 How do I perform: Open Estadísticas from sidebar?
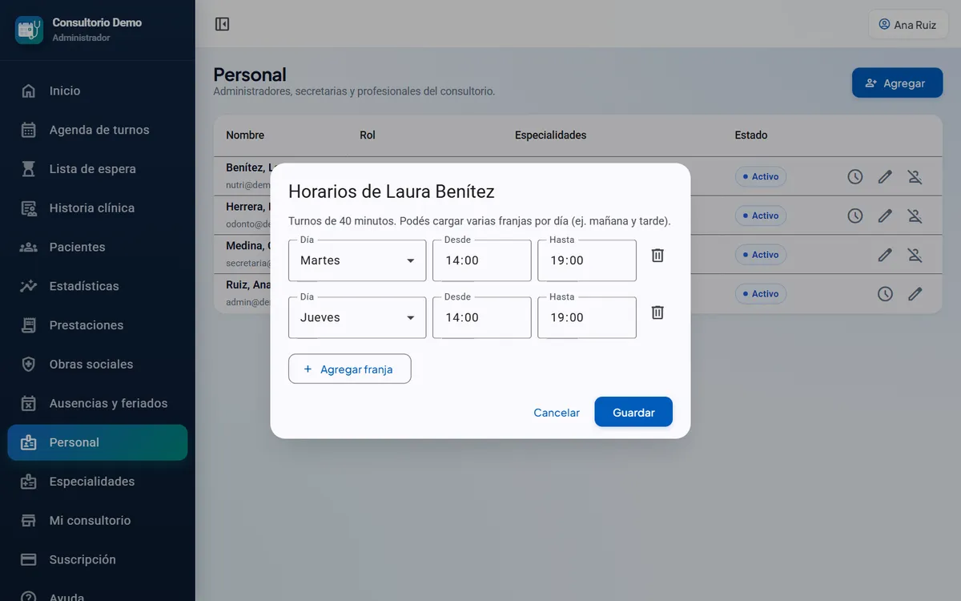[x=98, y=286]
